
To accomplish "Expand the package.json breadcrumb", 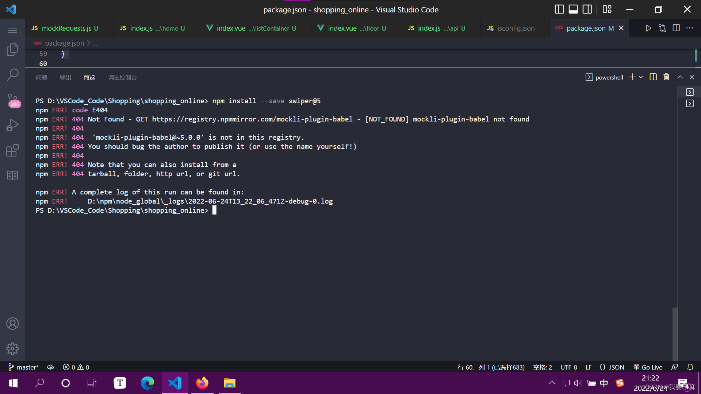I will click(x=95, y=43).
